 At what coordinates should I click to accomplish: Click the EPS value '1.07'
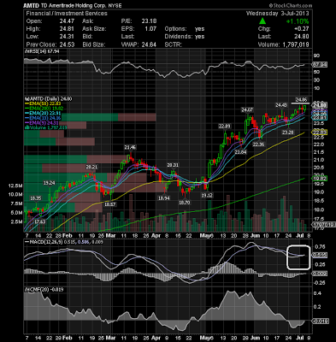(150, 29)
